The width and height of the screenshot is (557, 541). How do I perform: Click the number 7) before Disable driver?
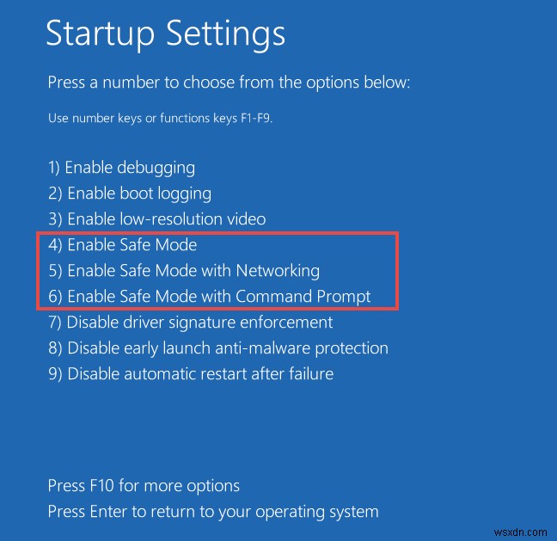click(55, 323)
